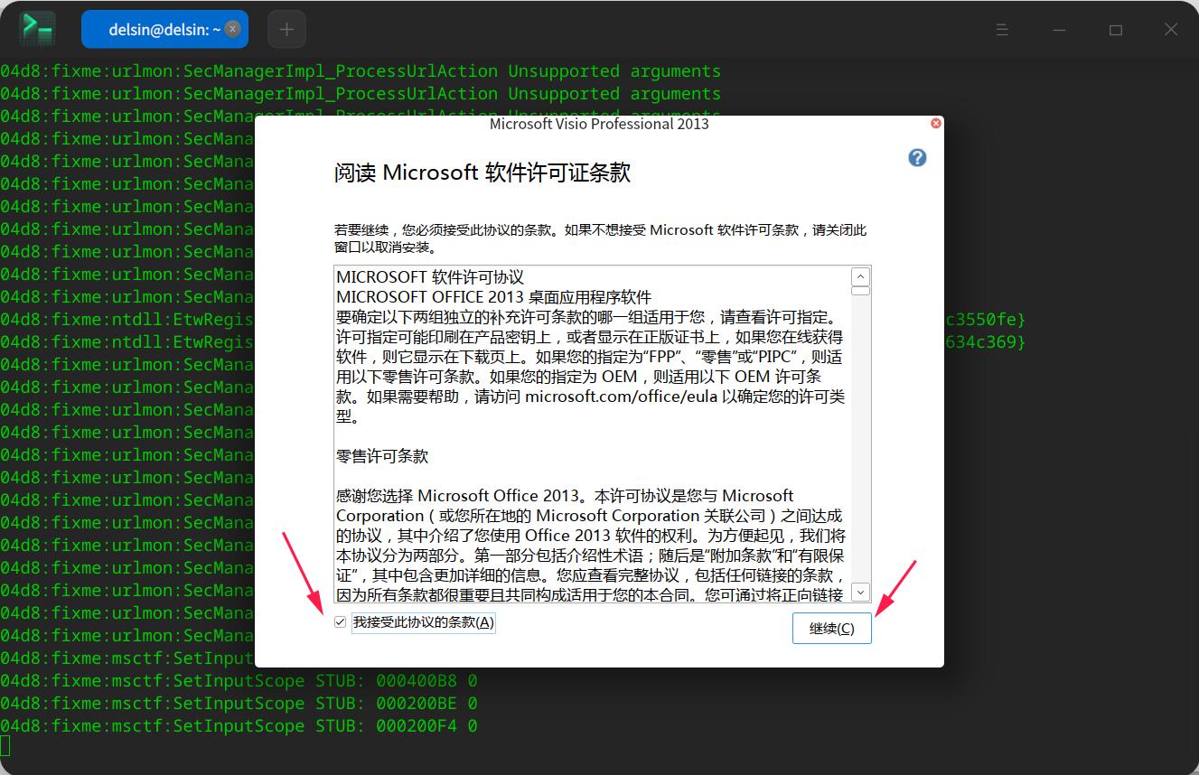Click the 继续(C) button to continue installation
The image size is (1199, 775).
pyautogui.click(x=830, y=628)
